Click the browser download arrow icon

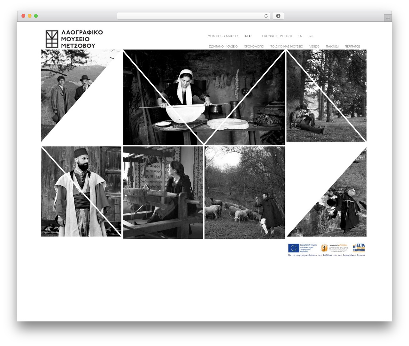tap(278, 16)
